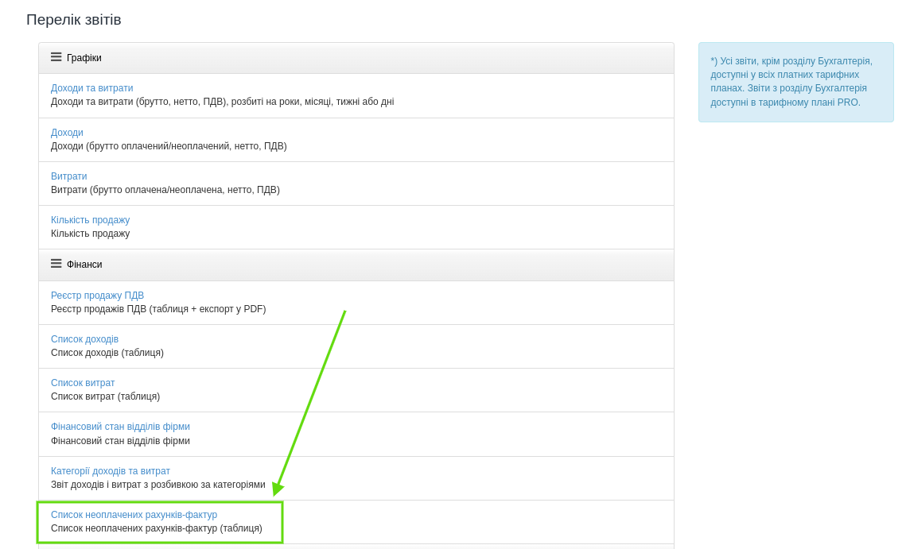Open the Кількість продажу report link
Viewport: 906px width, 549px height.
click(90, 220)
